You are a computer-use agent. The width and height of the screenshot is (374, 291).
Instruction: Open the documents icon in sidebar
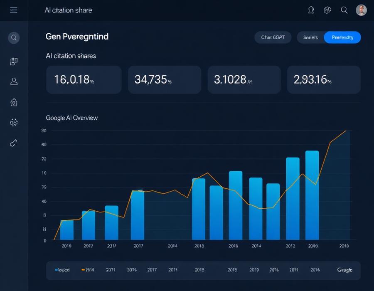click(x=14, y=61)
